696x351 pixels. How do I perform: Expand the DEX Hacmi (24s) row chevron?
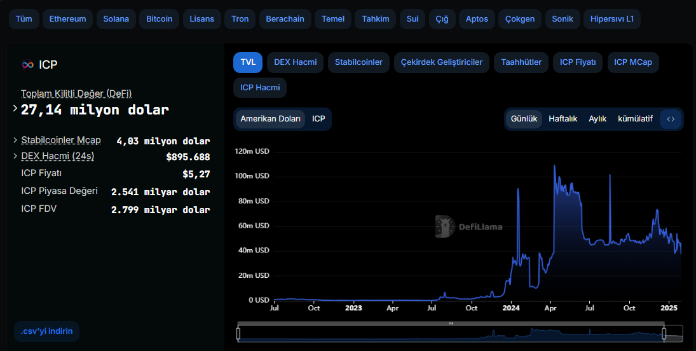[x=15, y=156]
